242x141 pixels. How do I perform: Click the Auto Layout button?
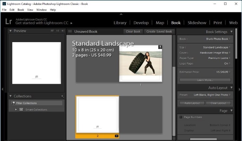(x=192, y=103)
